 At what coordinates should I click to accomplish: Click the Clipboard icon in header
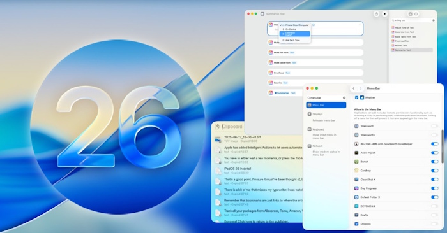click(217, 126)
